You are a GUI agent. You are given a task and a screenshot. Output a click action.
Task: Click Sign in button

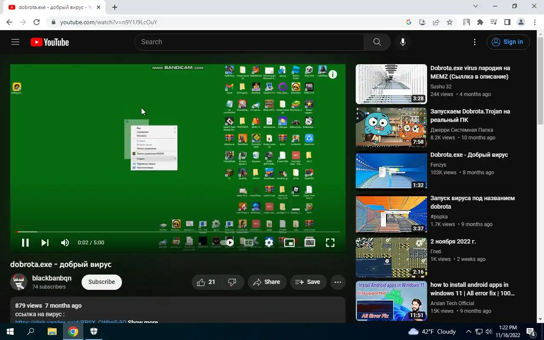click(x=508, y=42)
